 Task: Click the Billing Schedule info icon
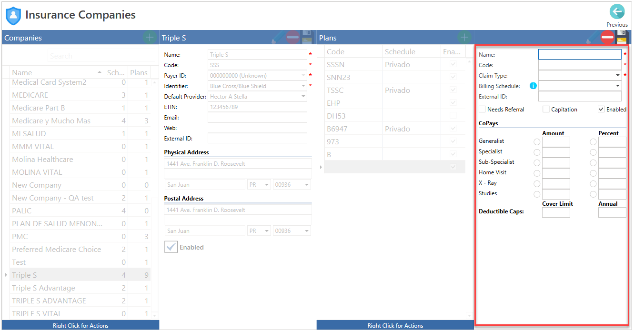[x=533, y=86]
